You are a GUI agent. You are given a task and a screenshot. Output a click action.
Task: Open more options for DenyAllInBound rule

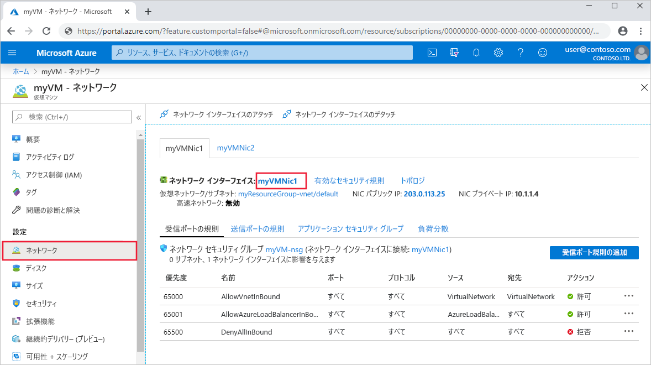coord(628,331)
